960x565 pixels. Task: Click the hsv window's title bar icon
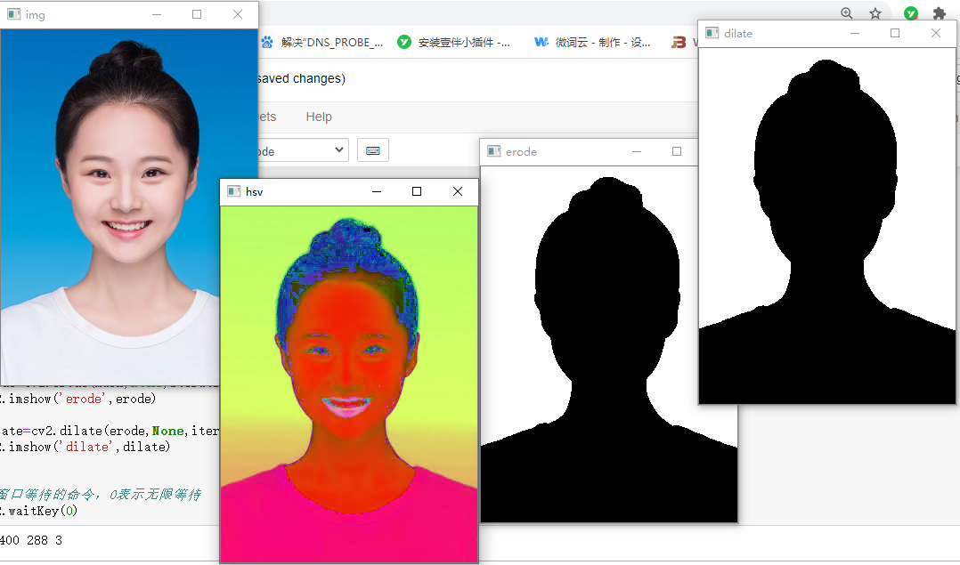pyautogui.click(x=233, y=191)
